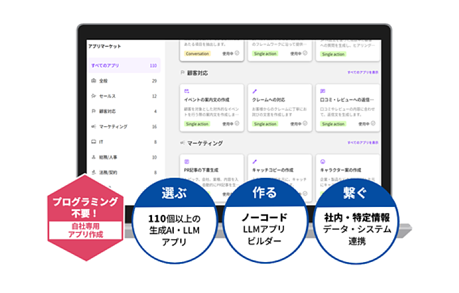Click the megaphone icon beside マーケティング in sidebar
Viewport: 459px width, 293px height.
94,126
